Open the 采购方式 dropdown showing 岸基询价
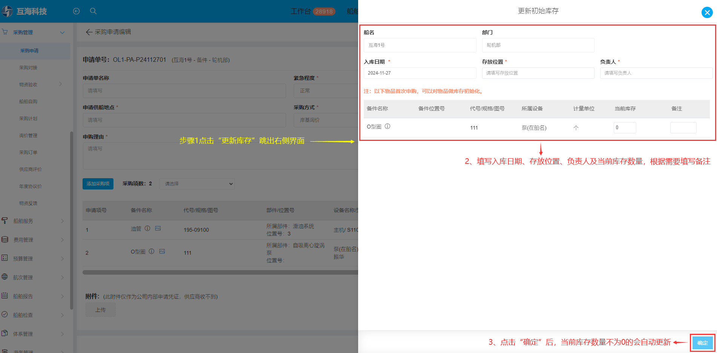The image size is (717, 353). [326, 120]
